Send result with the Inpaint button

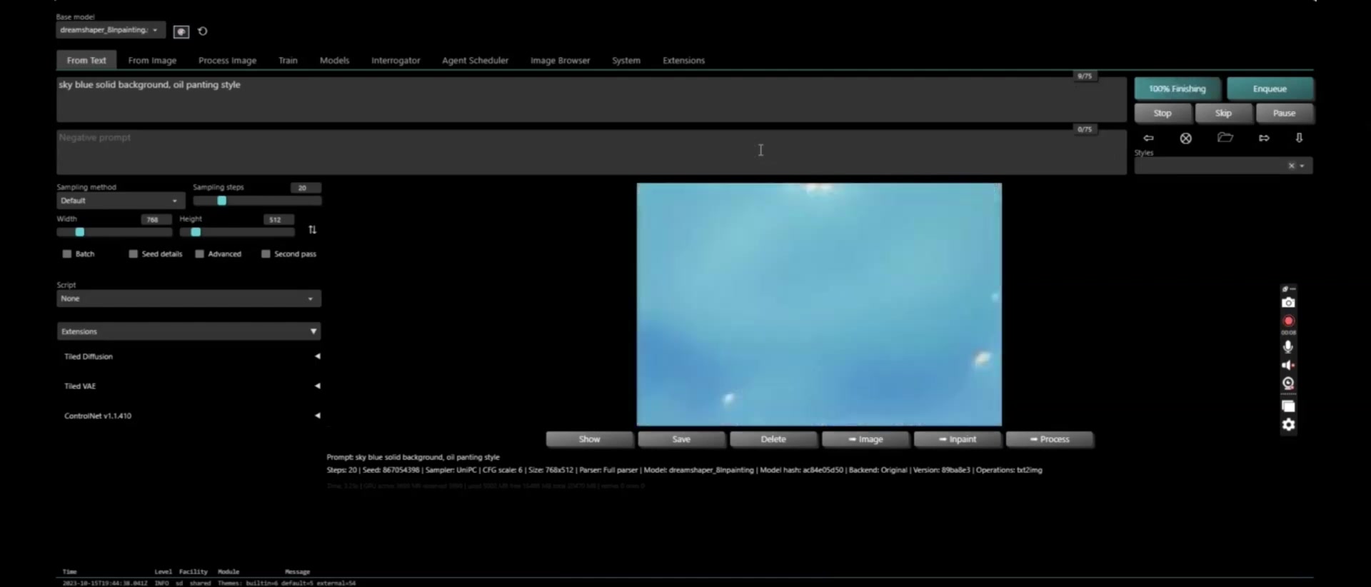(958, 439)
